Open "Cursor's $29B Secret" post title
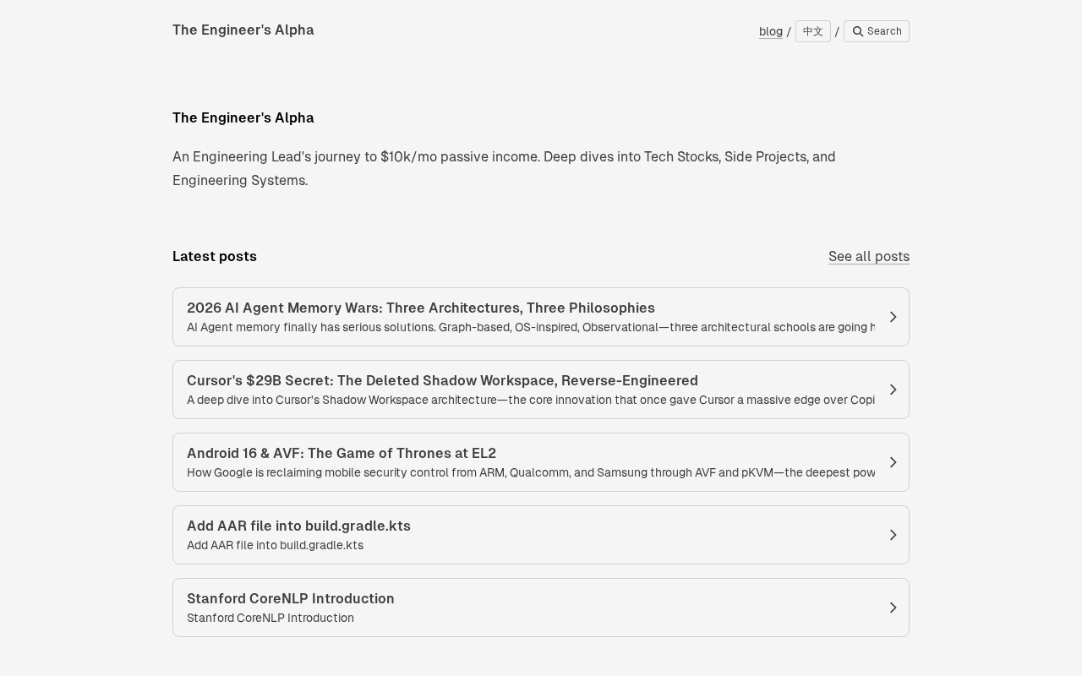1082x676 pixels. (x=442, y=380)
